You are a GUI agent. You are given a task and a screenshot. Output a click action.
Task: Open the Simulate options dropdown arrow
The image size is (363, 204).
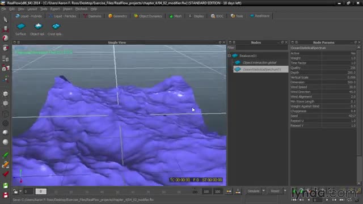(x=263, y=191)
